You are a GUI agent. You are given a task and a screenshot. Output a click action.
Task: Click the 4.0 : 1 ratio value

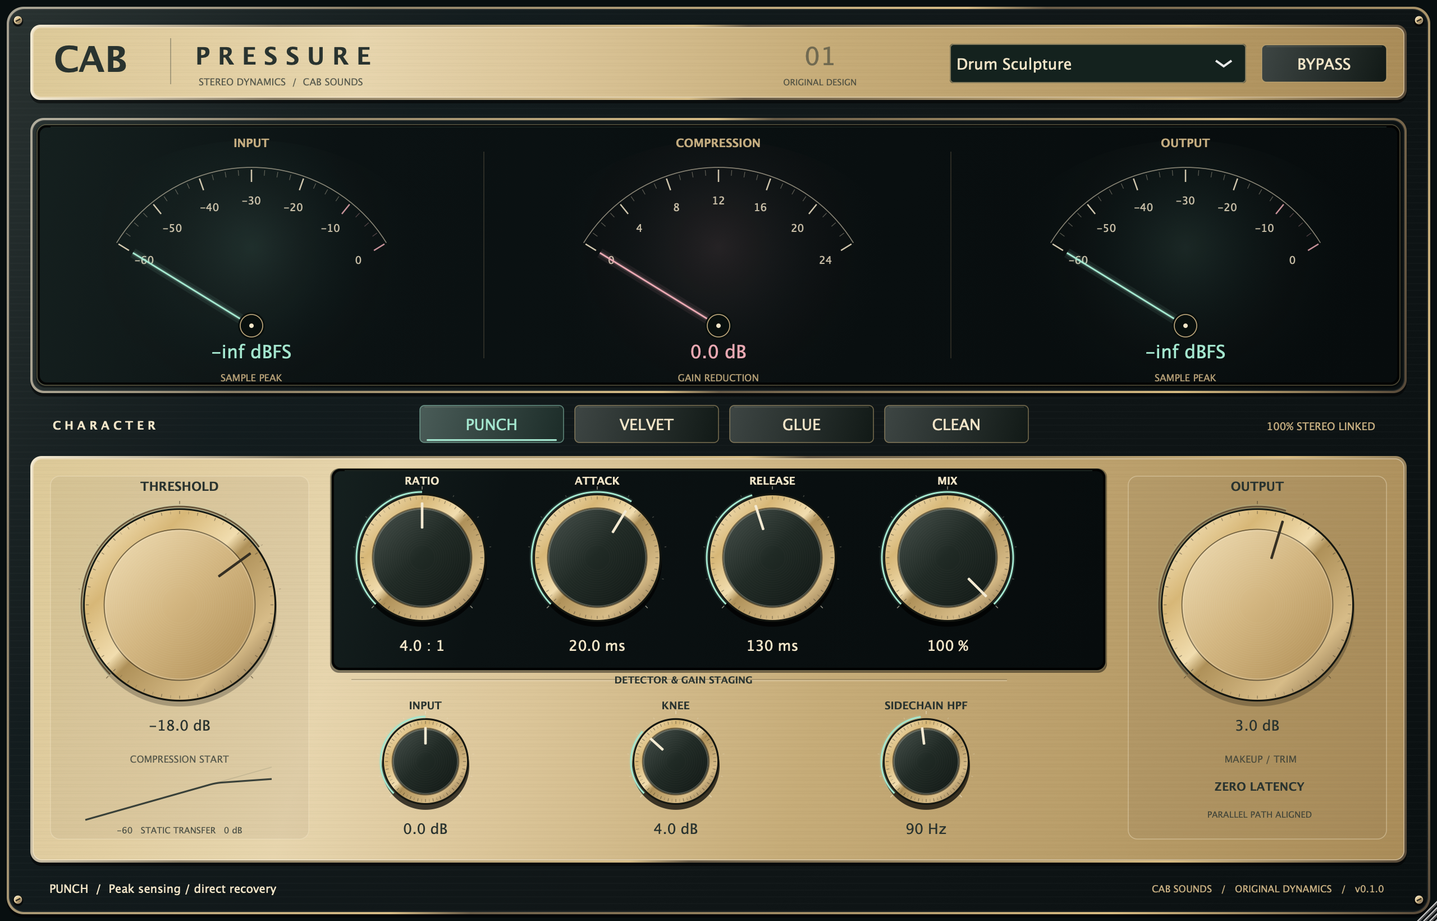click(x=422, y=646)
